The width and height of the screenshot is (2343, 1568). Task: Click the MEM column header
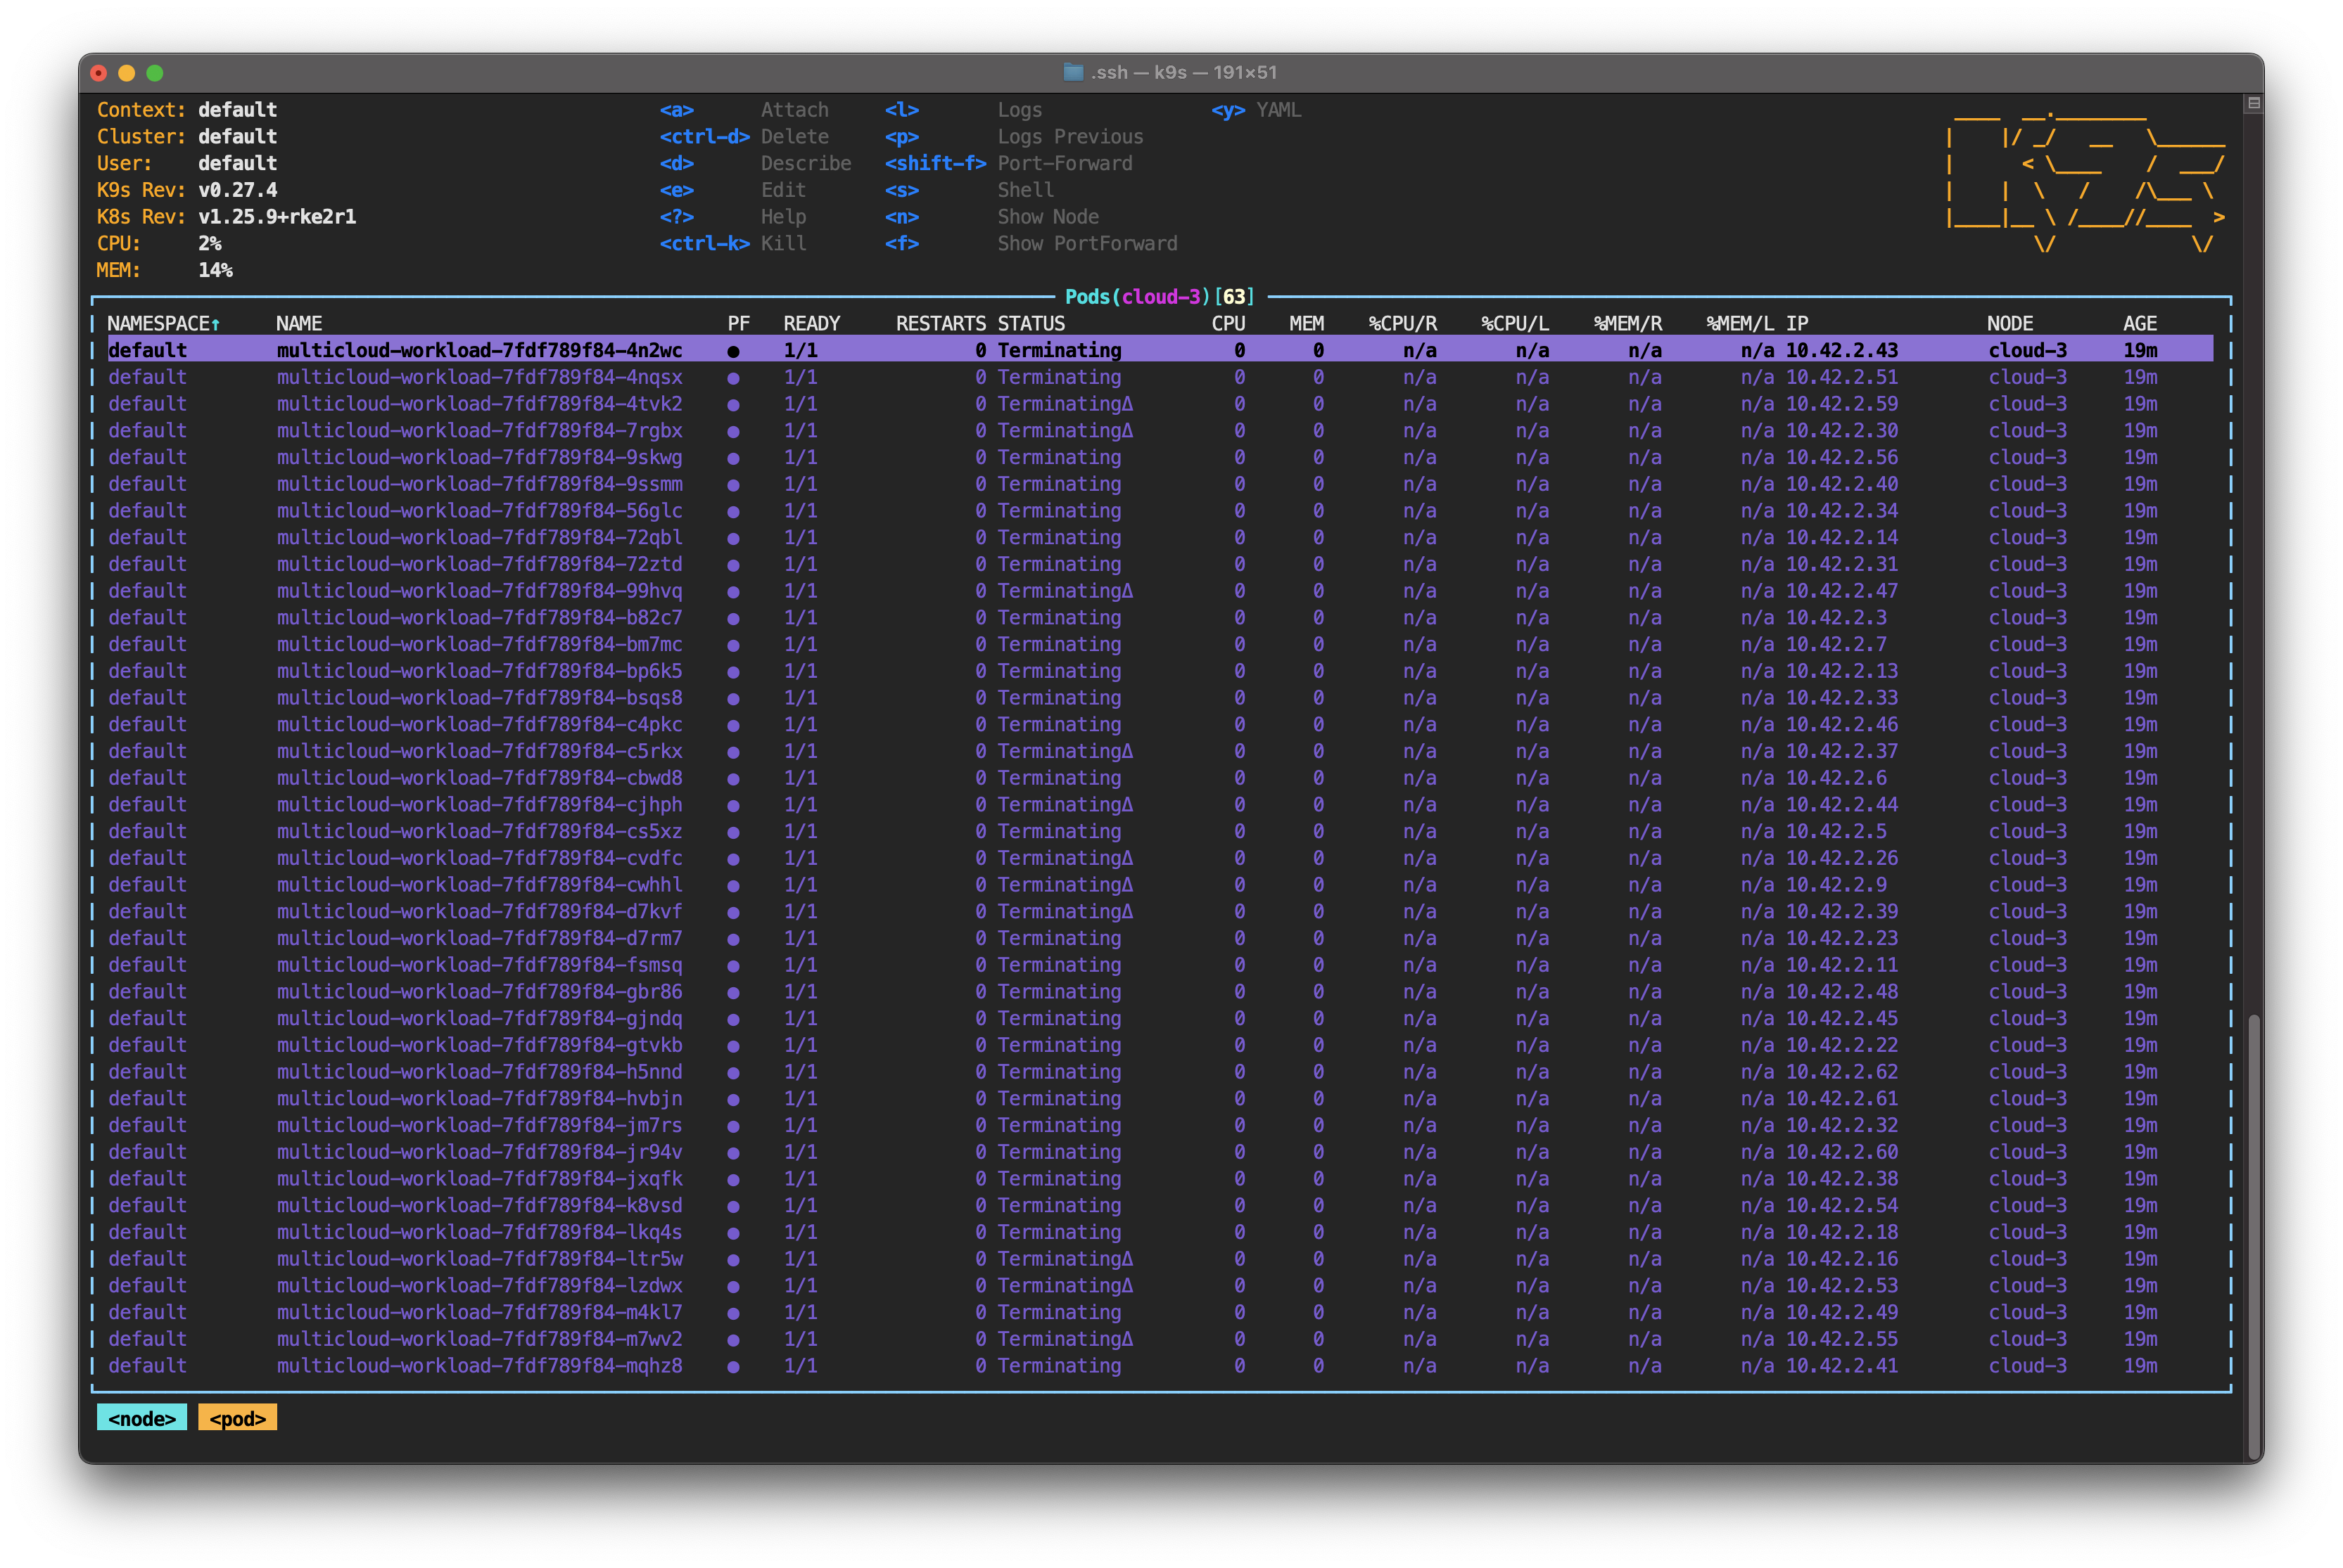pyautogui.click(x=1307, y=324)
